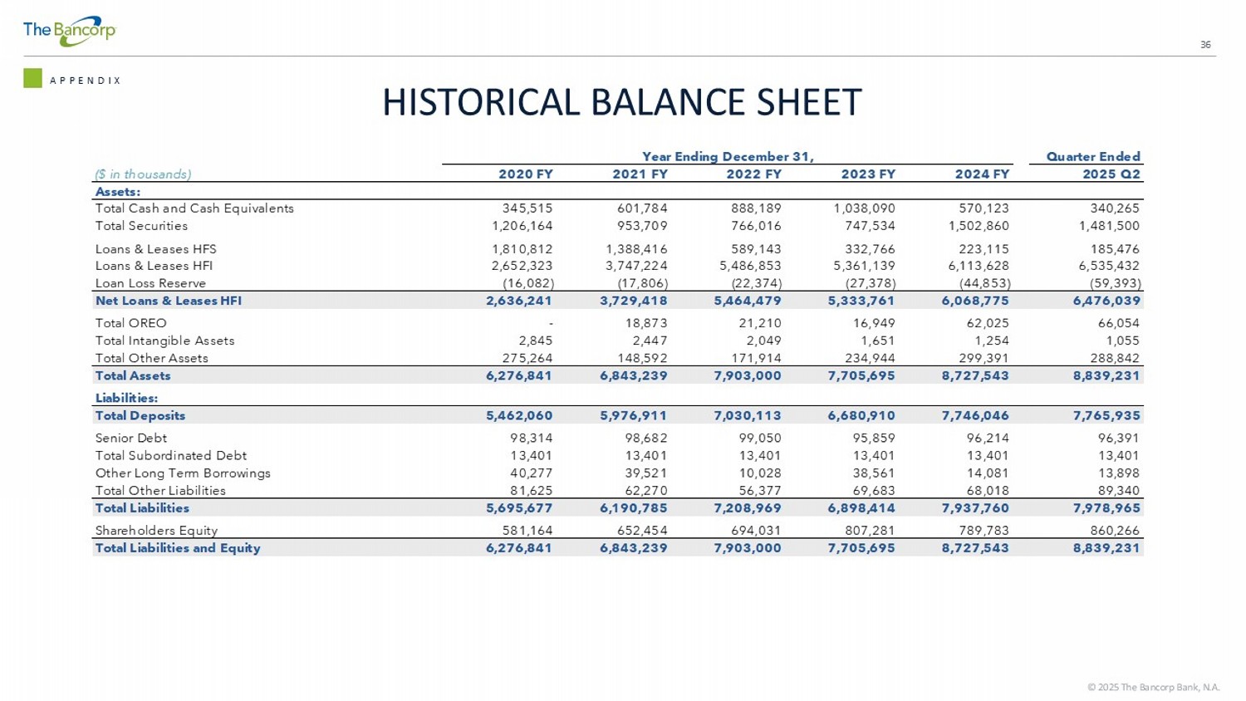This screenshot has width=1246, height=701.
Task: Select the Historical Balance Sheet title
Action: point(621,103)
